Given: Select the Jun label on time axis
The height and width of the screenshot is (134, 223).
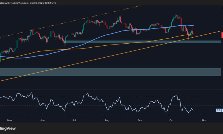Looking at the screenshot, I should click(x=42, y=121).
